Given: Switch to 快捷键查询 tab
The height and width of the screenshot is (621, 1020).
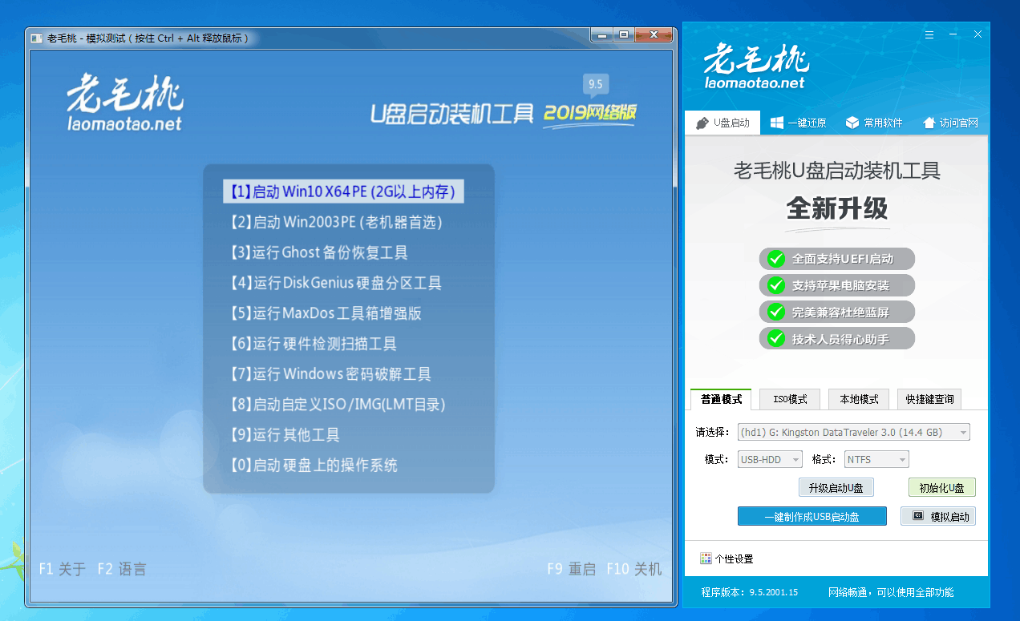Looking at the screenshot, I should (x=929, y=399).
